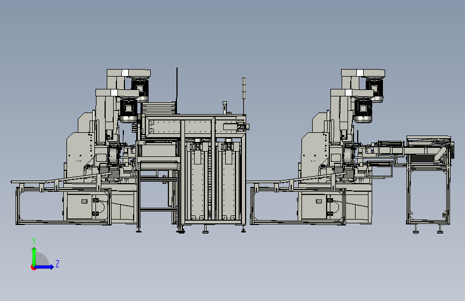Select the tall signal tower light on center machine
Viewport: 465px width, 301px height.
244,96
